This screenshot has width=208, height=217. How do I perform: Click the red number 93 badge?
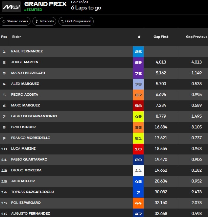[138, 106]
